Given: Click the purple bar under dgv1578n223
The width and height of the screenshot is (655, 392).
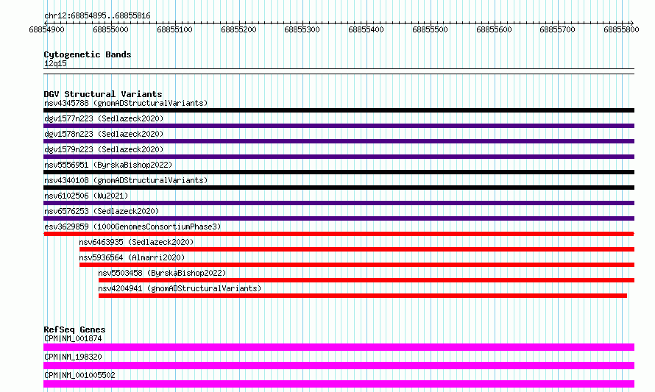Looking at the screenshot, I should coord(339,141).
